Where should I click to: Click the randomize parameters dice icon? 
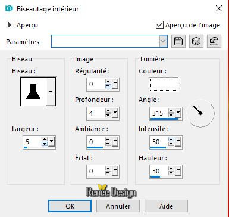196,41
